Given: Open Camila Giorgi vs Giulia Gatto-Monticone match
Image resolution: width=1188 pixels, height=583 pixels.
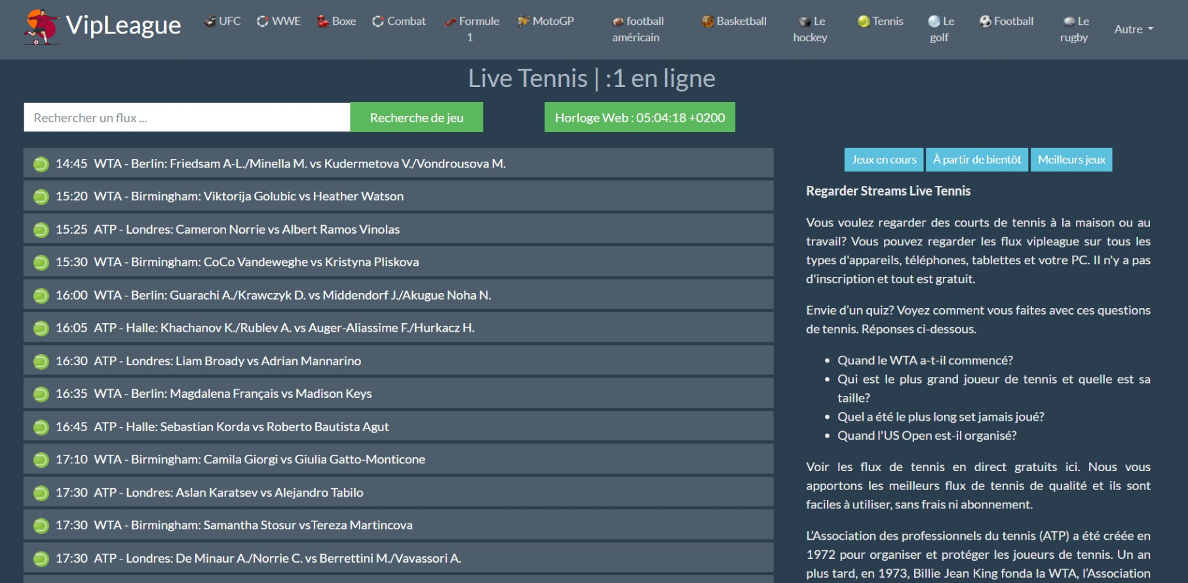Looking at the screenshot, I should click(x=398, y=459).
